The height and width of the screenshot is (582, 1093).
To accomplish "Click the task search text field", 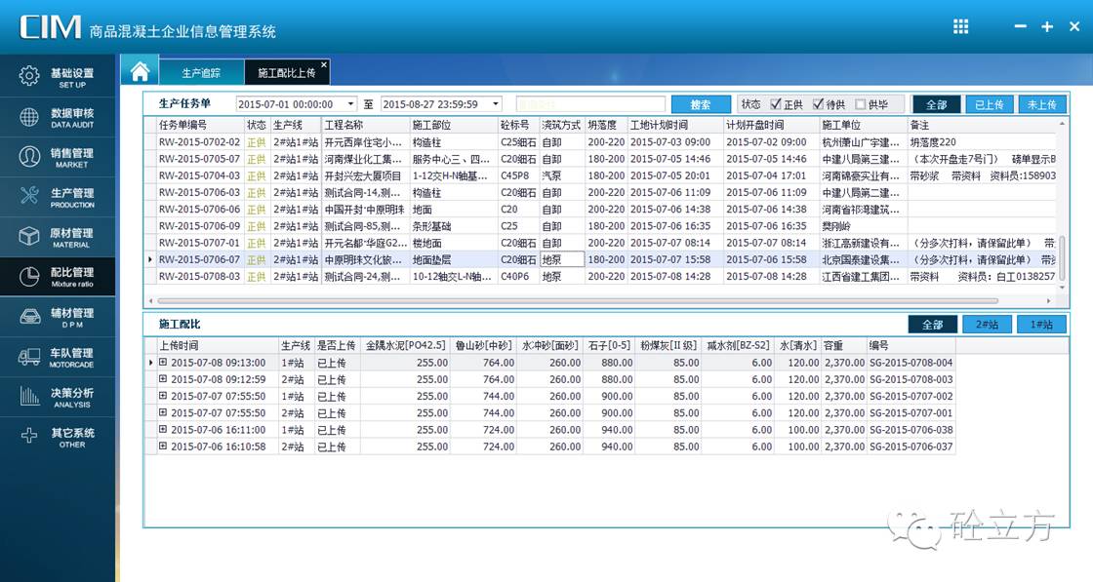I will click(589, 104).
